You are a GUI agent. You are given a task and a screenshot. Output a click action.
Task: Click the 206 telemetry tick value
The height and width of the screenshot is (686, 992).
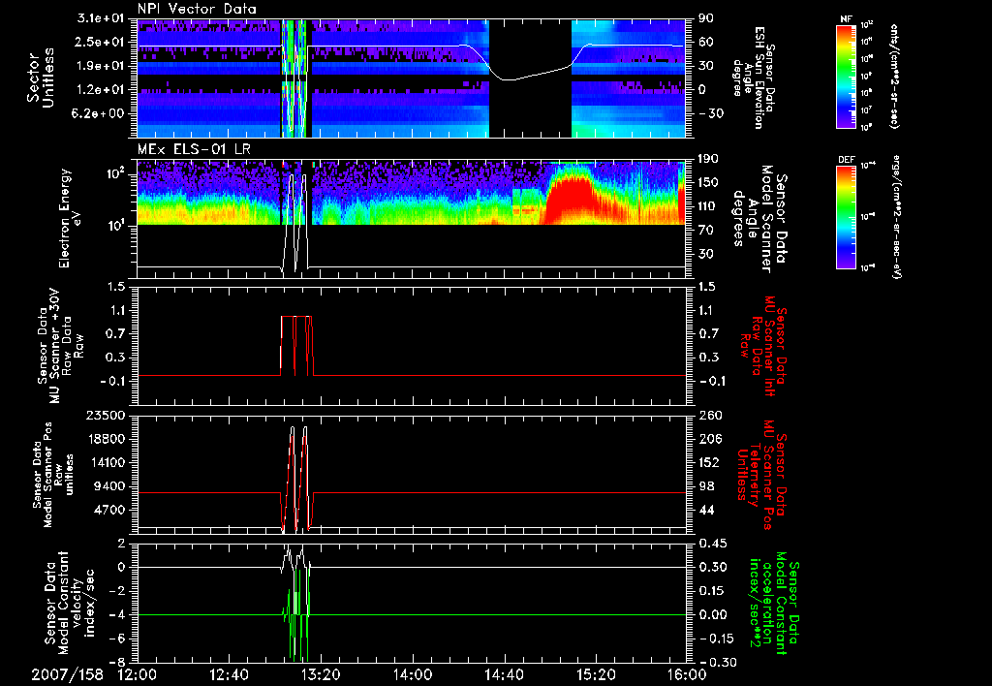708,439
